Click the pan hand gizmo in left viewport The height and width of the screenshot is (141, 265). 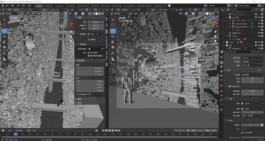click(x=71, y=36)
